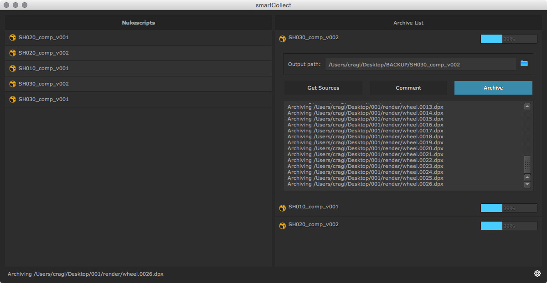Click the Nuke icon beside SH020_comp_v002 in Nukescripts

(x=13, y=53)
